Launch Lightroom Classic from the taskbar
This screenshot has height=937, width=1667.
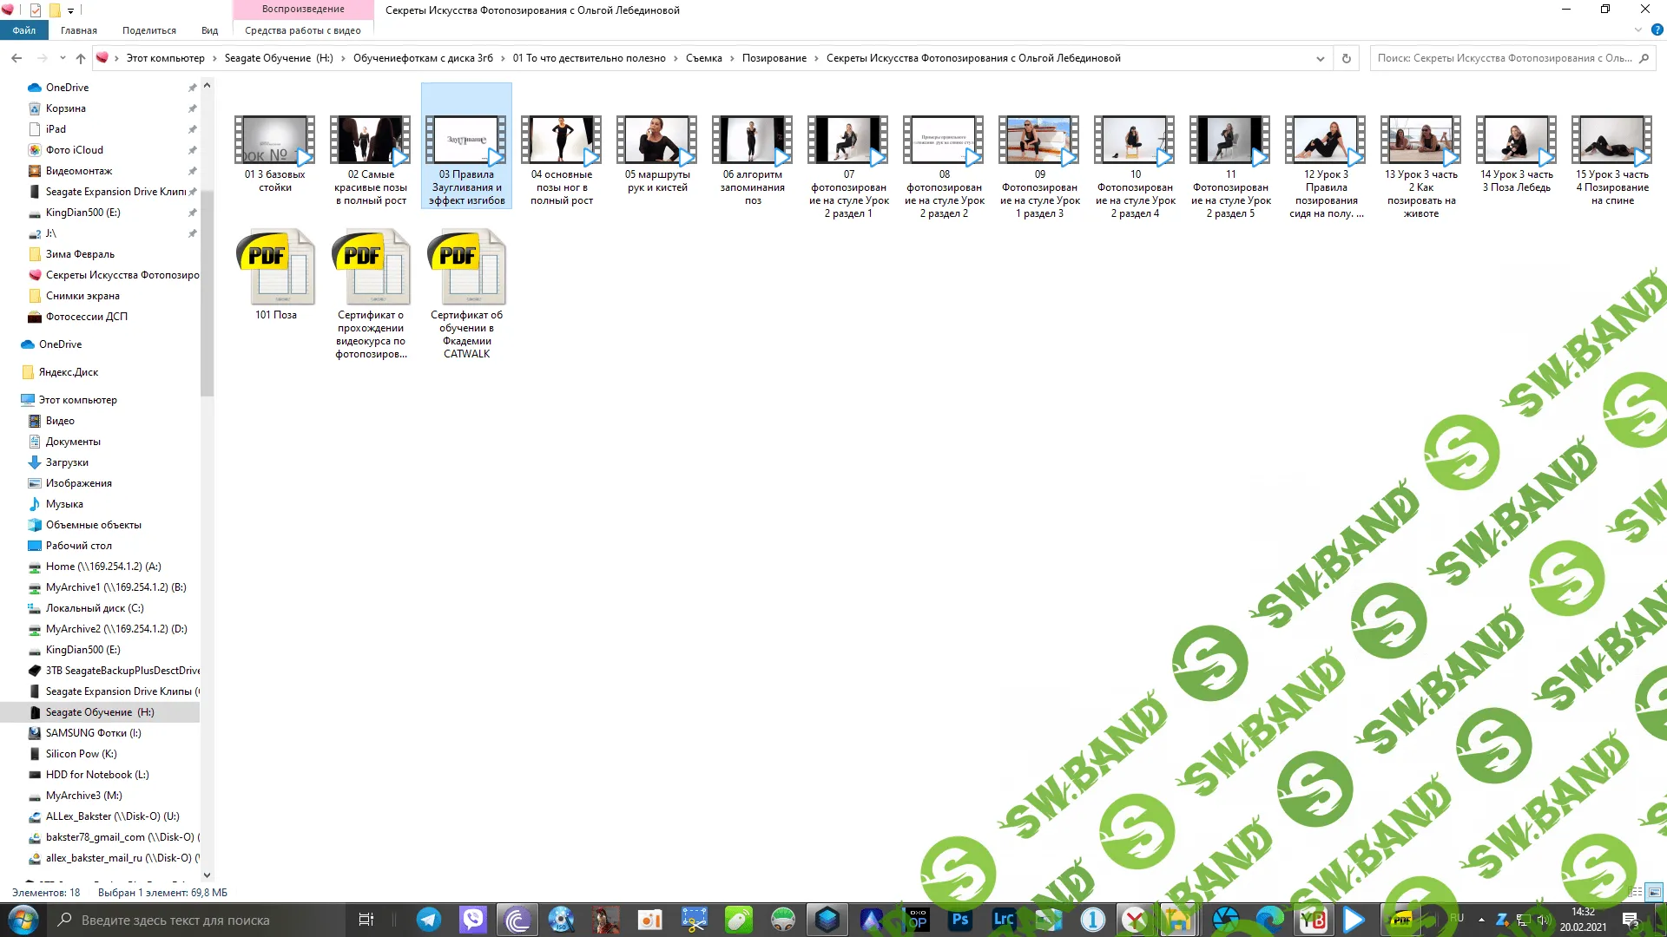[1004, 920]
